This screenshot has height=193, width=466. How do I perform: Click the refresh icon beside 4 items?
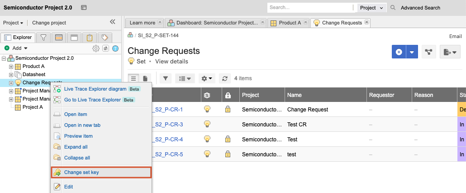225,78
